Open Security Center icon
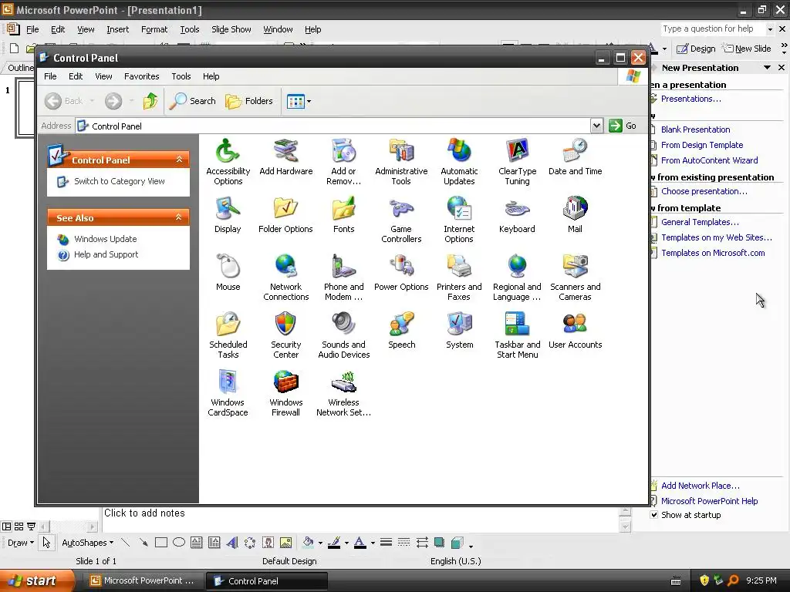 pos(285,335)
